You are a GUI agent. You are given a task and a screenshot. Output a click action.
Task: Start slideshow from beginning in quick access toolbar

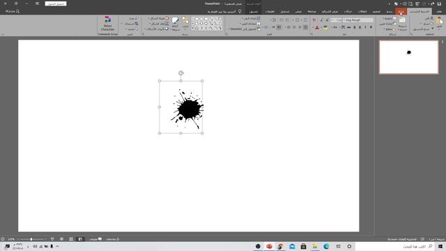(417, 3)
